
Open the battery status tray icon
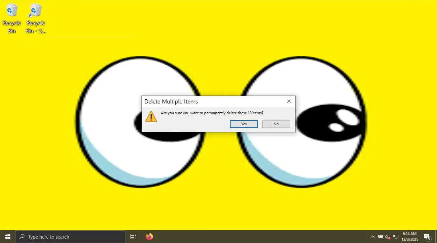point(380,237)
